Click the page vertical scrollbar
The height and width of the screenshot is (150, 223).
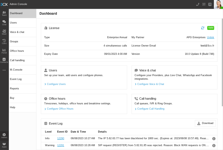tap(222, 62)
